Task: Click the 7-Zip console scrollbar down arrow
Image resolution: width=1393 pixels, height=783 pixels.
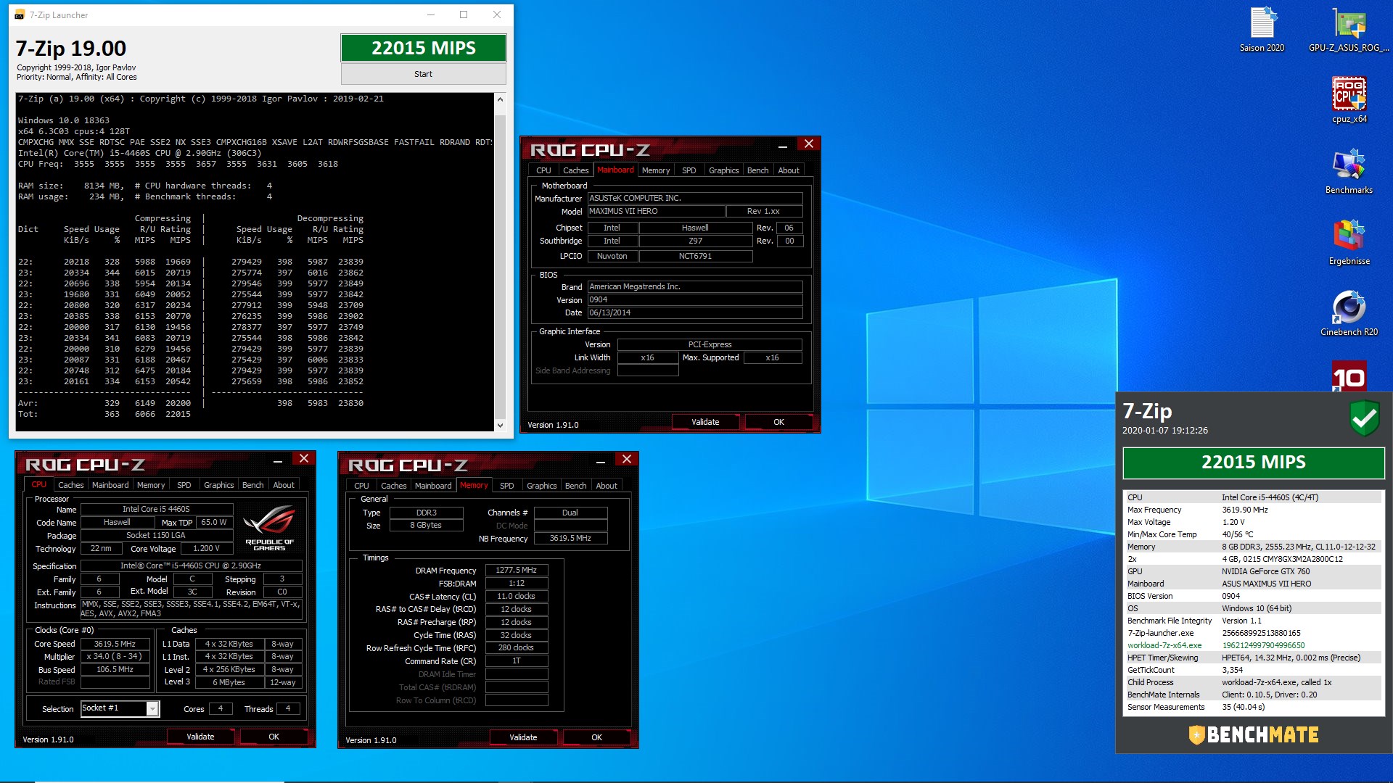Action: tap(499, 425)
